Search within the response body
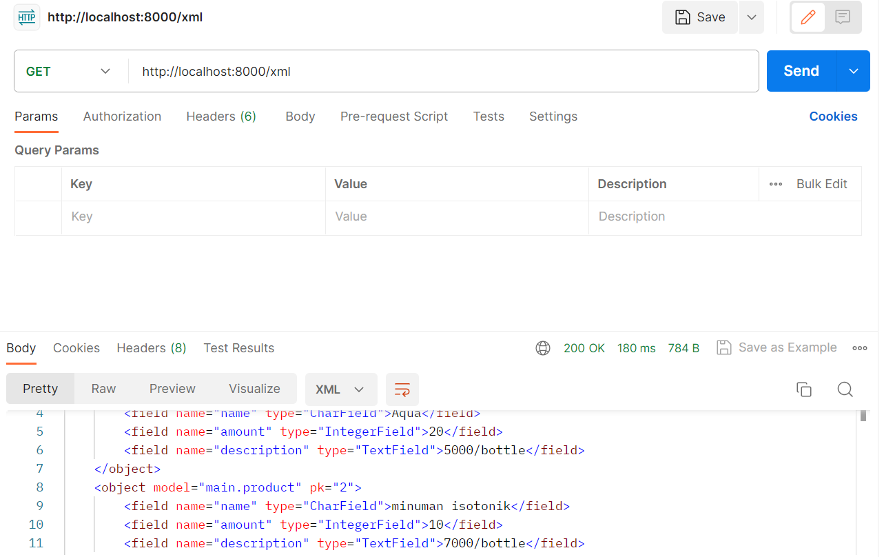The height and width of the screenshot is (557, 884). [x=845, y=389]
